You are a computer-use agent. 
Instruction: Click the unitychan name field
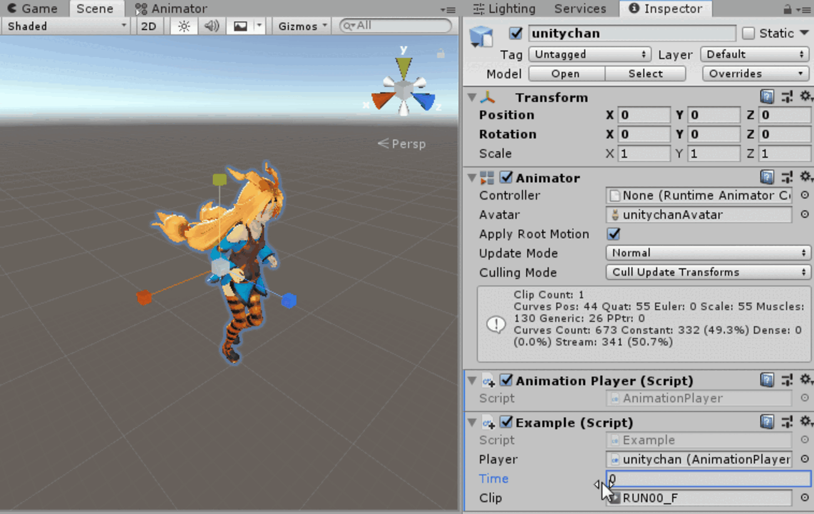coord(632,33)
